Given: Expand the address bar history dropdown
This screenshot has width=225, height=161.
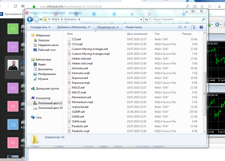Looking at the screenshot, I should tap(141, 19).
